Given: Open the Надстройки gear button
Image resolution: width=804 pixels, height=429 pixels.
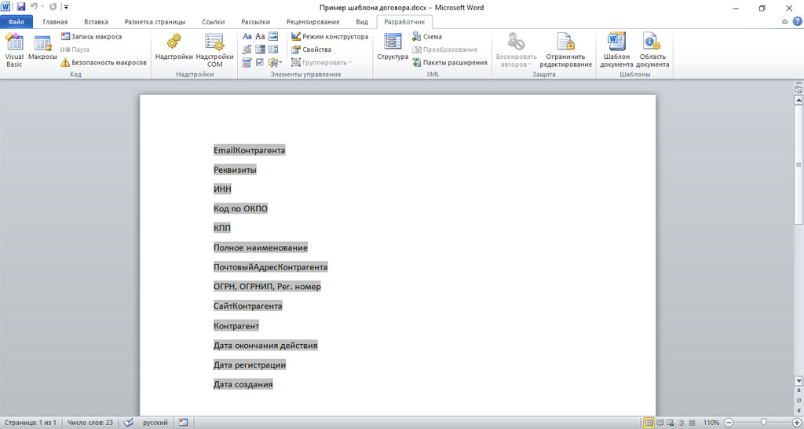Looking at the screenshot, I should click(174, 50).
